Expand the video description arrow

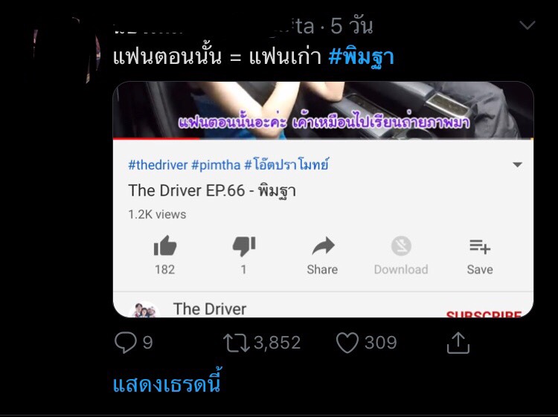[x=517, y=164]
